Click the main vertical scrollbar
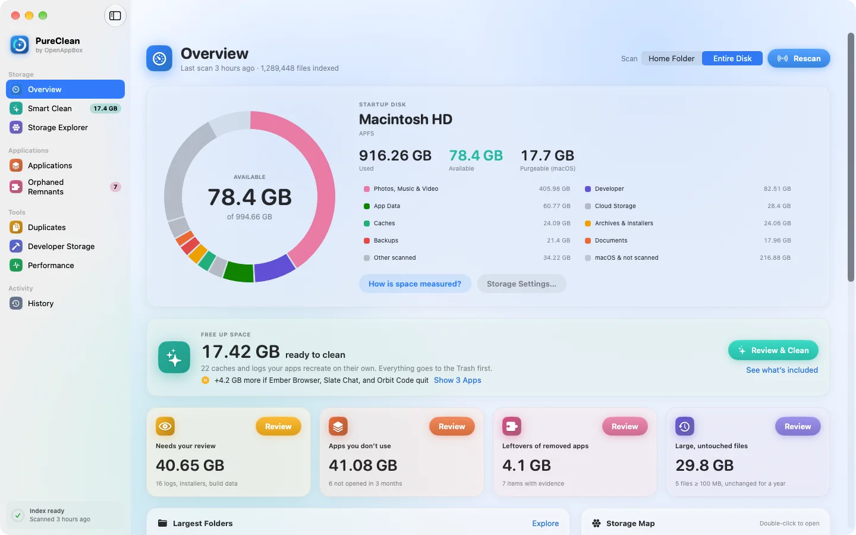 coord(851,158)
